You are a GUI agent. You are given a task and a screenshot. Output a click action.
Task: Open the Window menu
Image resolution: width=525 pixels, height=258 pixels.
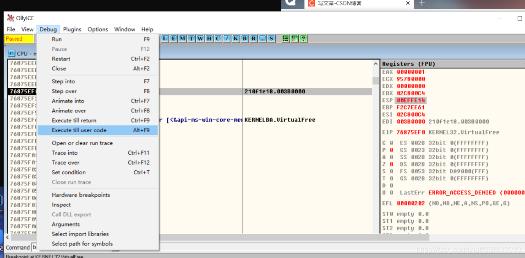(x=125, y=29)
